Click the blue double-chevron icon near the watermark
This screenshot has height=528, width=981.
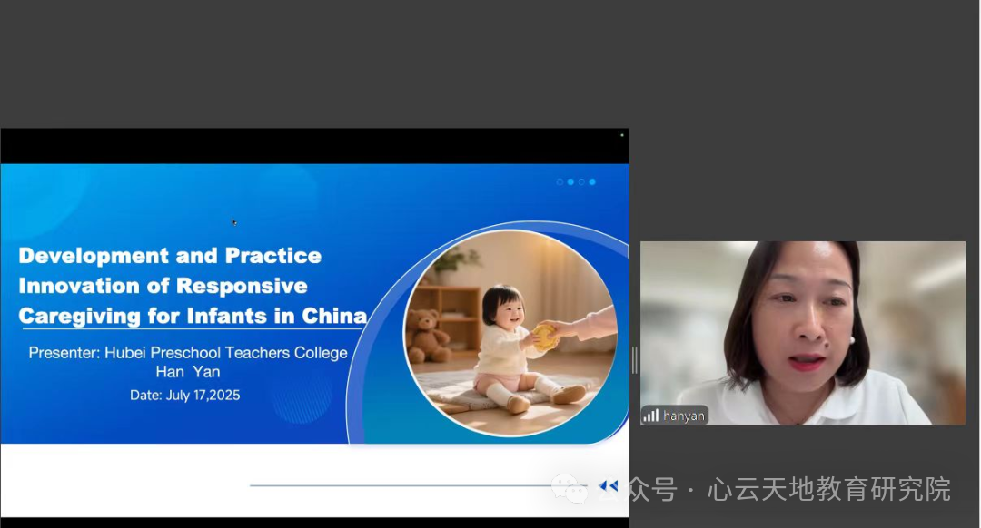[608, 485]
